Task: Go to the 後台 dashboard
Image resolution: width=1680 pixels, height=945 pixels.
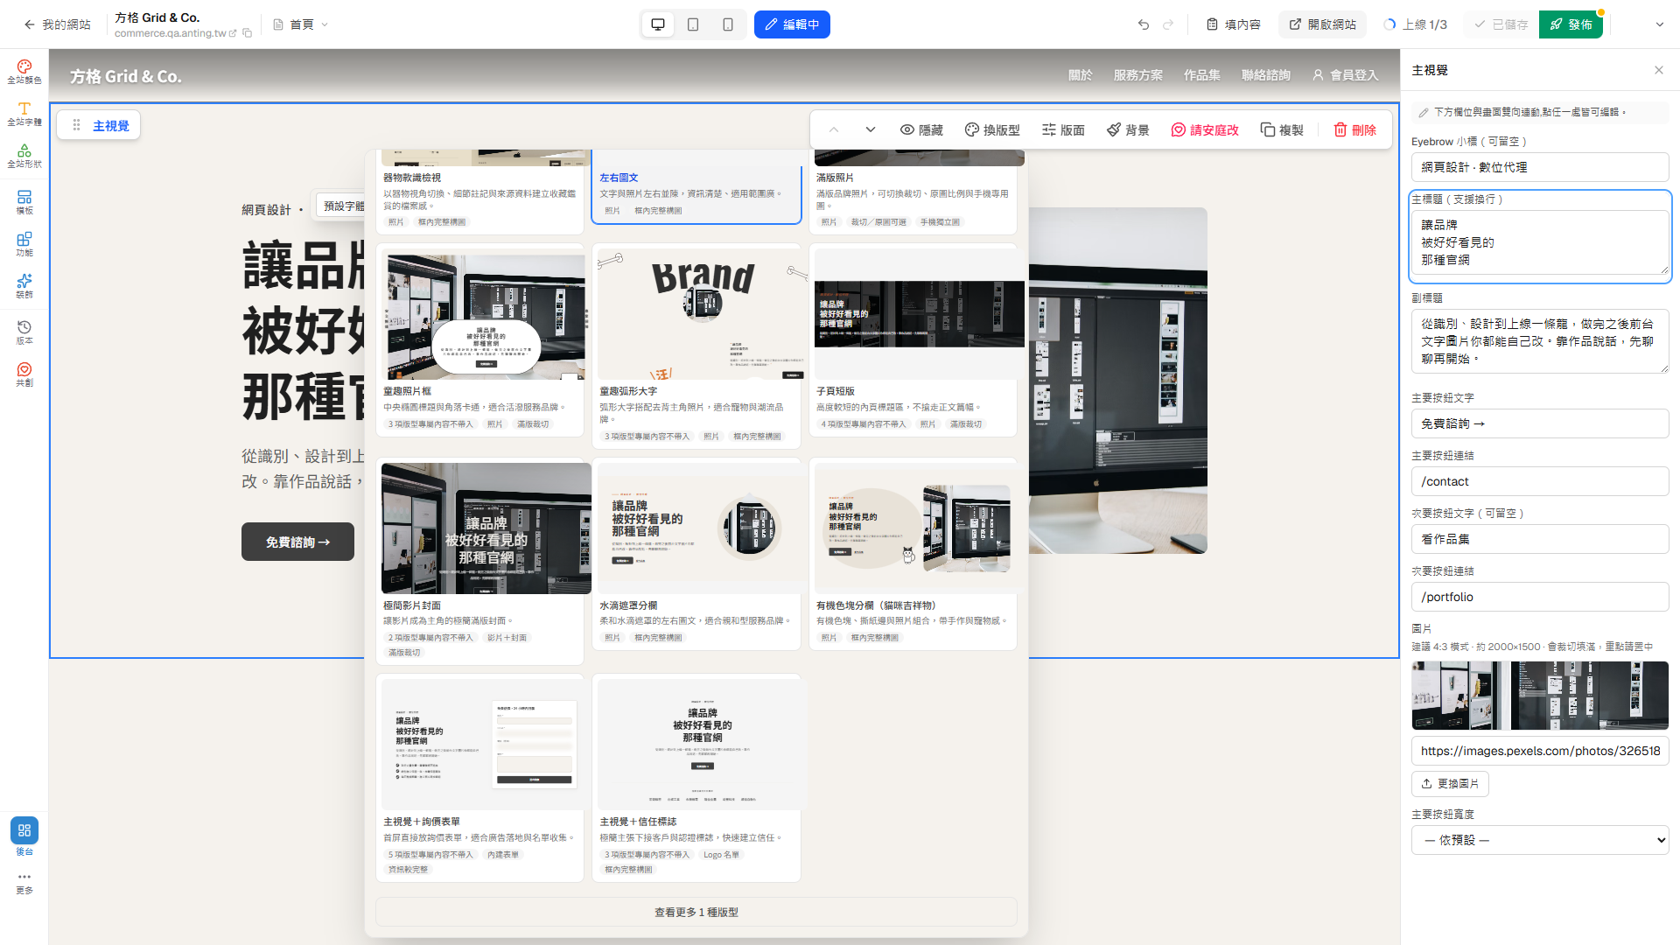Action: pyautogui.click(x=24, y=836)
